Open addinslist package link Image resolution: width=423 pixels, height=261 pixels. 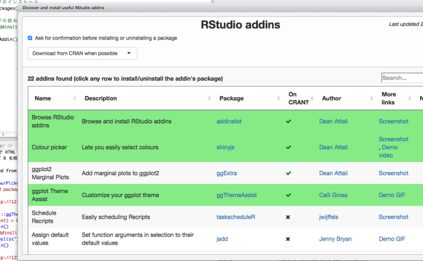point(230,121)
